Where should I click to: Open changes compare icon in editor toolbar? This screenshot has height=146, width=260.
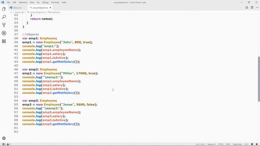coord(247,8)
